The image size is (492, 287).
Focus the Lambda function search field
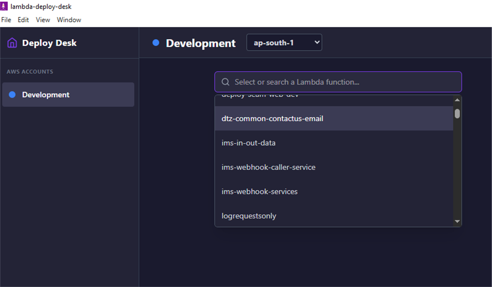pyautogui.click(x=338, y=82)
